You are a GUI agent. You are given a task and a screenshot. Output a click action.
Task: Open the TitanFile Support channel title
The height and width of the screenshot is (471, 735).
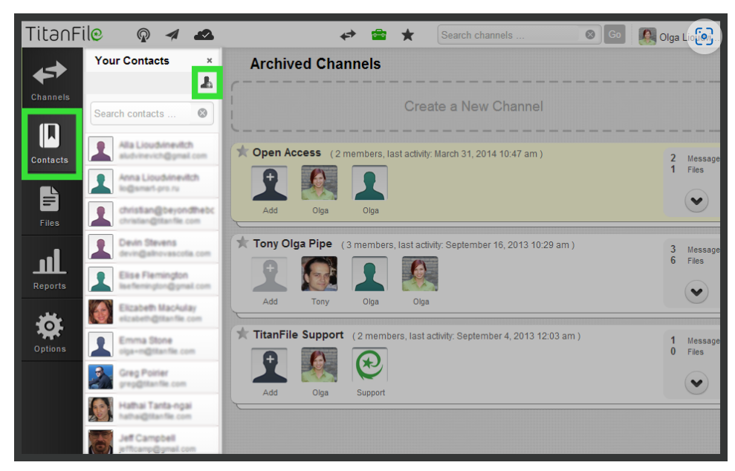click(x=298, y=334)
